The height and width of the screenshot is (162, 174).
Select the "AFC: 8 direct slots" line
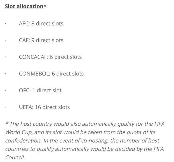click(x=41, y=23)
